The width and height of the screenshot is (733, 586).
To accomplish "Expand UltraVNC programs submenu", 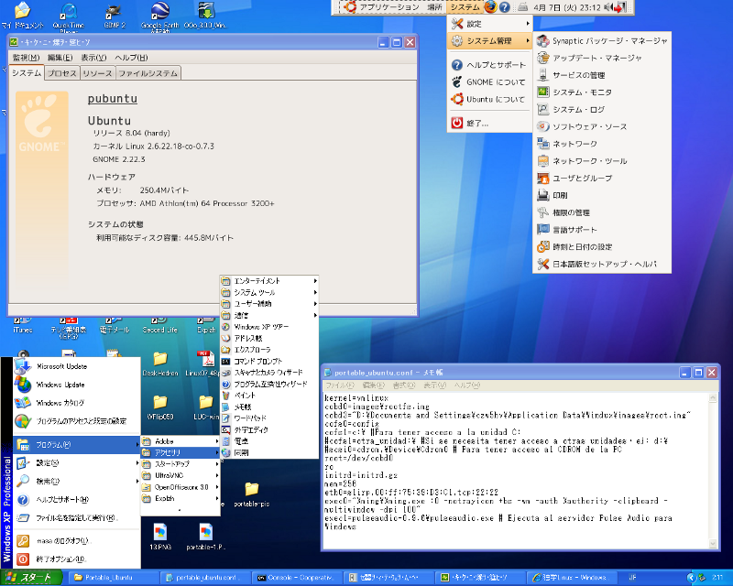I will click(x=180, y=476).
